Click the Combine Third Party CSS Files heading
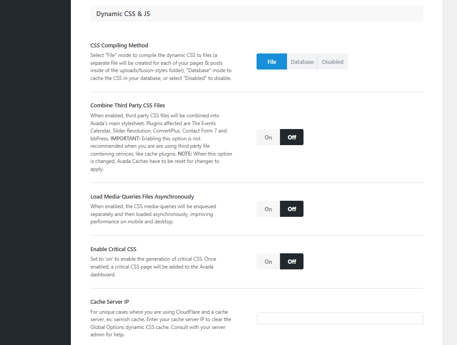This screenshot has height=345, width=457. [127, 105]
